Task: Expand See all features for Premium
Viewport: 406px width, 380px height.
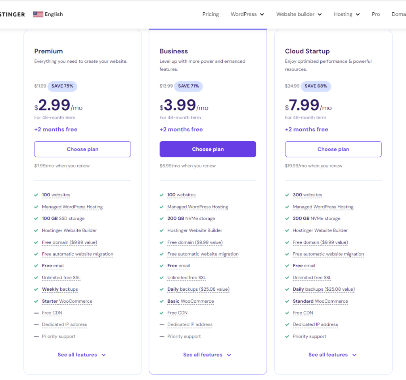Action: (x=82, y=355)
